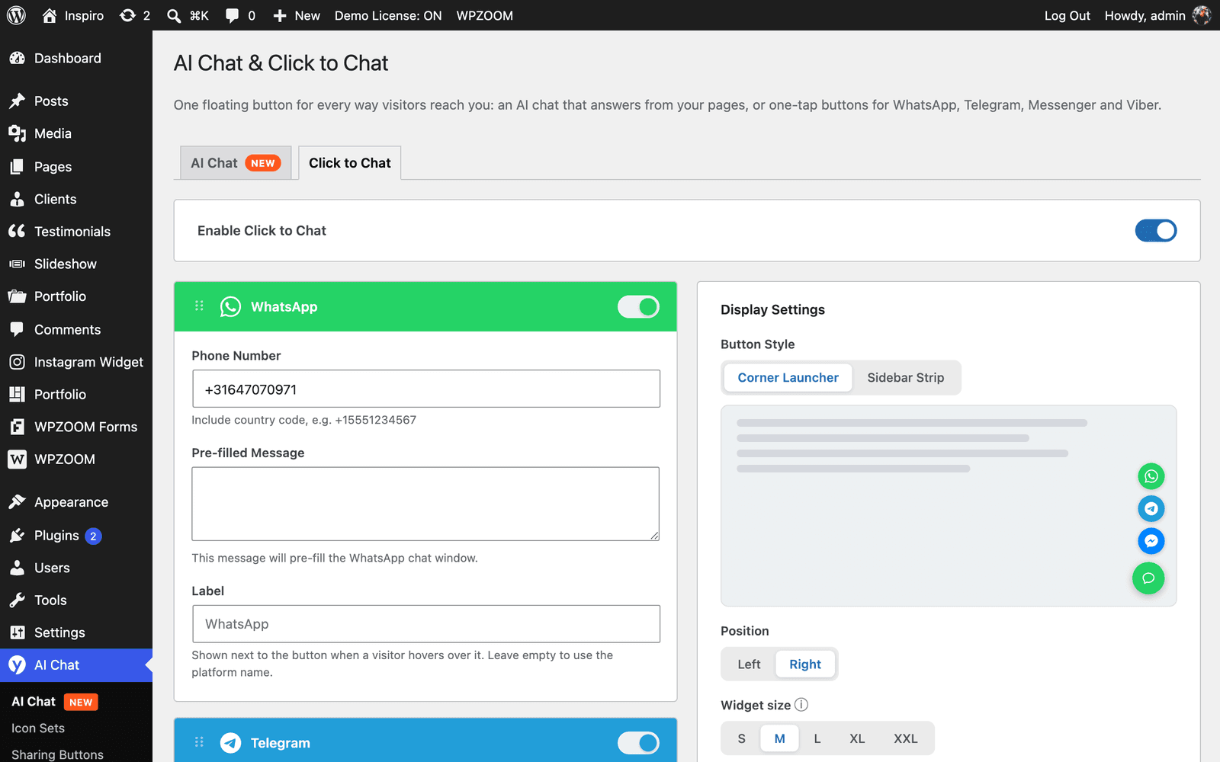Choose widget size XL
Screen dimensions: 1220x762
[x=857, y=738]
